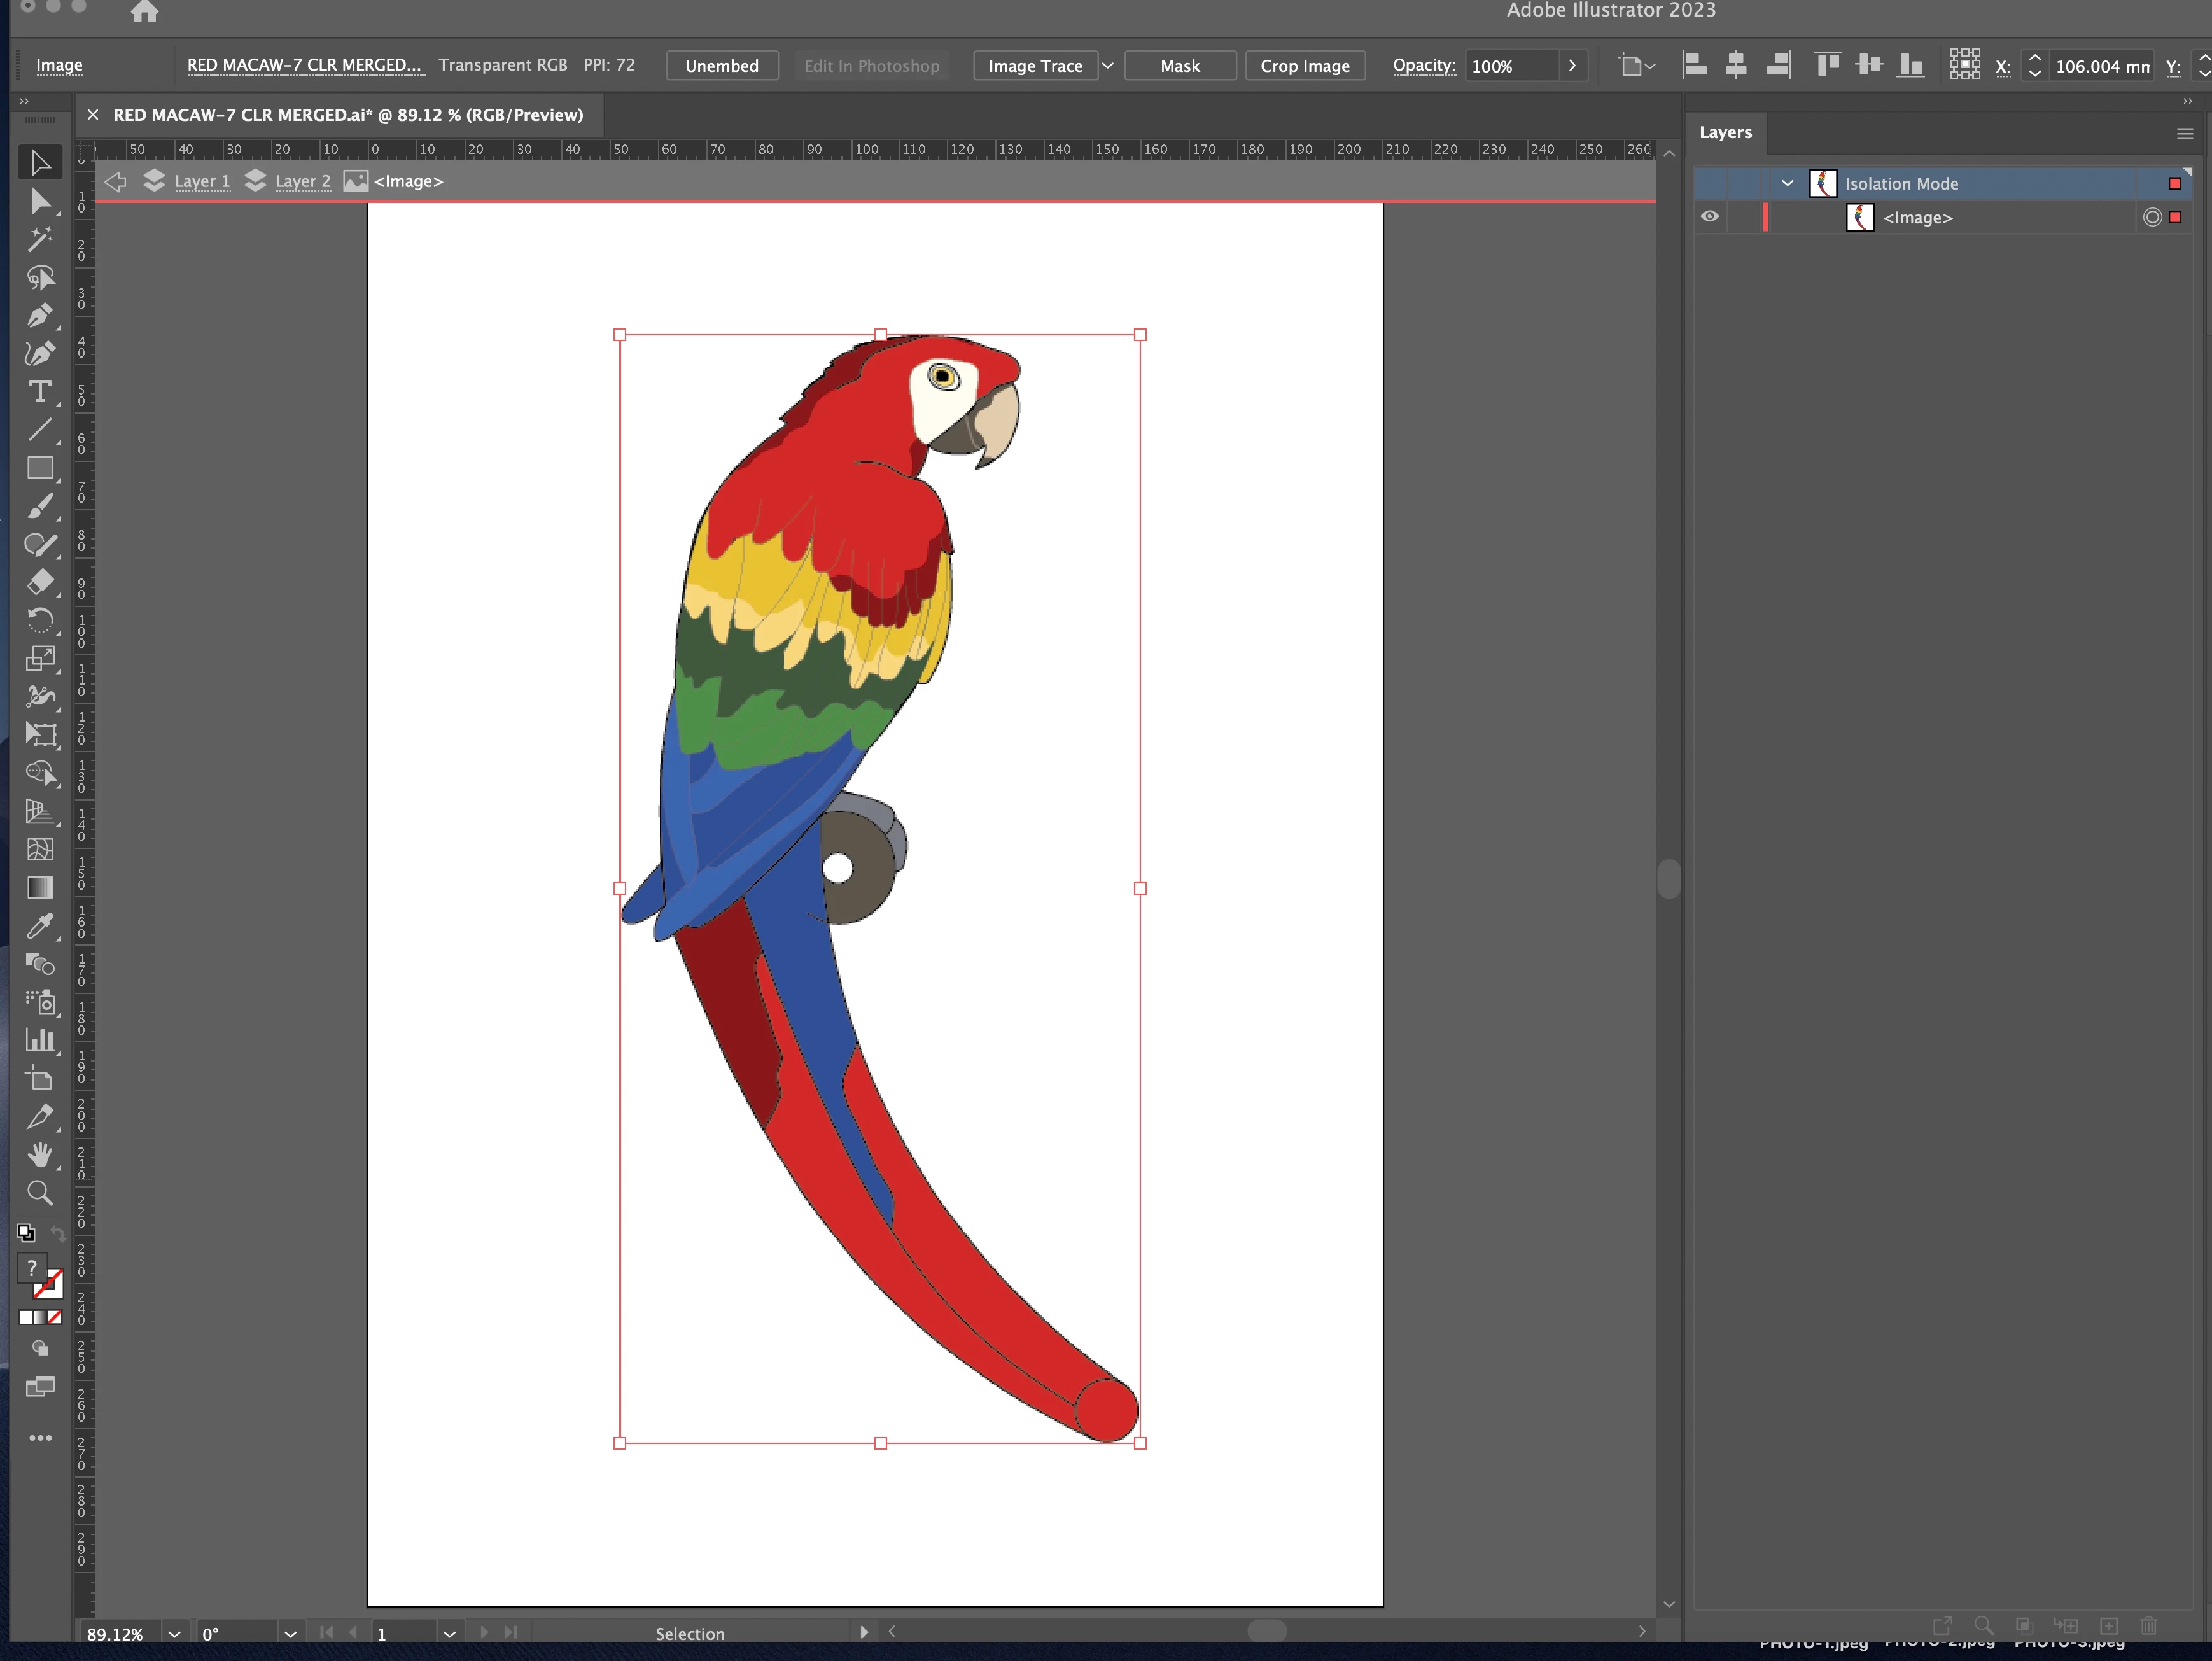Image resolution: width=2212 pixels, height=1661 pixels.
Task: Click the Crop Image button
Action: click(x=1304, y=66)
